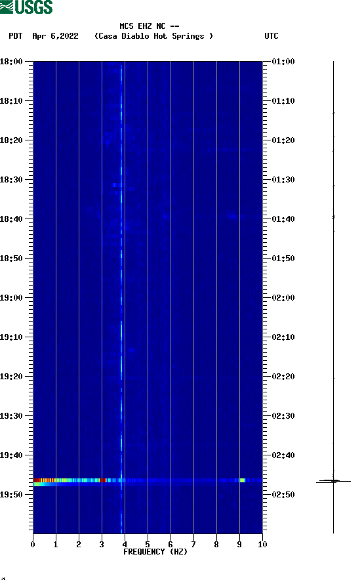
Task: Click the 7 Hz frequency axis label
Action: (193, 545)
